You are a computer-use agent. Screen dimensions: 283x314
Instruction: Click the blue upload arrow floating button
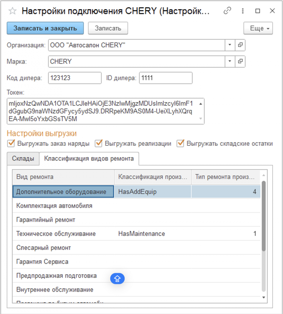[x=117, y=278]
